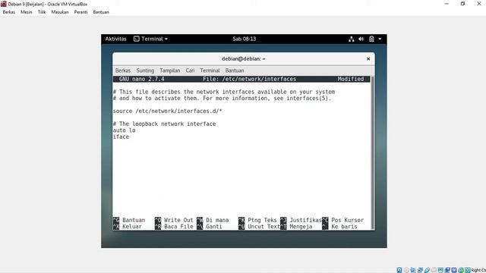The height and width of the screenshot is (273, 486).
Task: Click the GNOME battery/power icon
Action: point(371,39)
